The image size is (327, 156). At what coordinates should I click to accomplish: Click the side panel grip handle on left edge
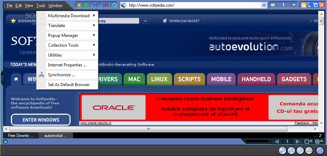pyautogui.click(x=2, y=78)
